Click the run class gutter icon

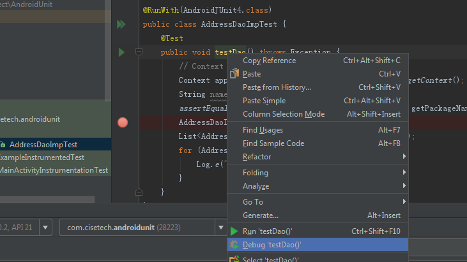(x=121, y=25)
